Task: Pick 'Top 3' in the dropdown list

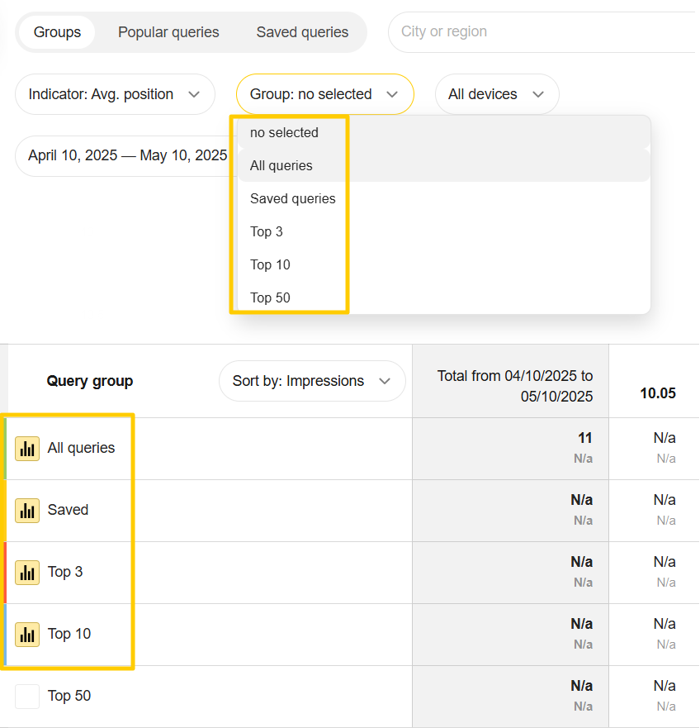Action: point(267,231)
